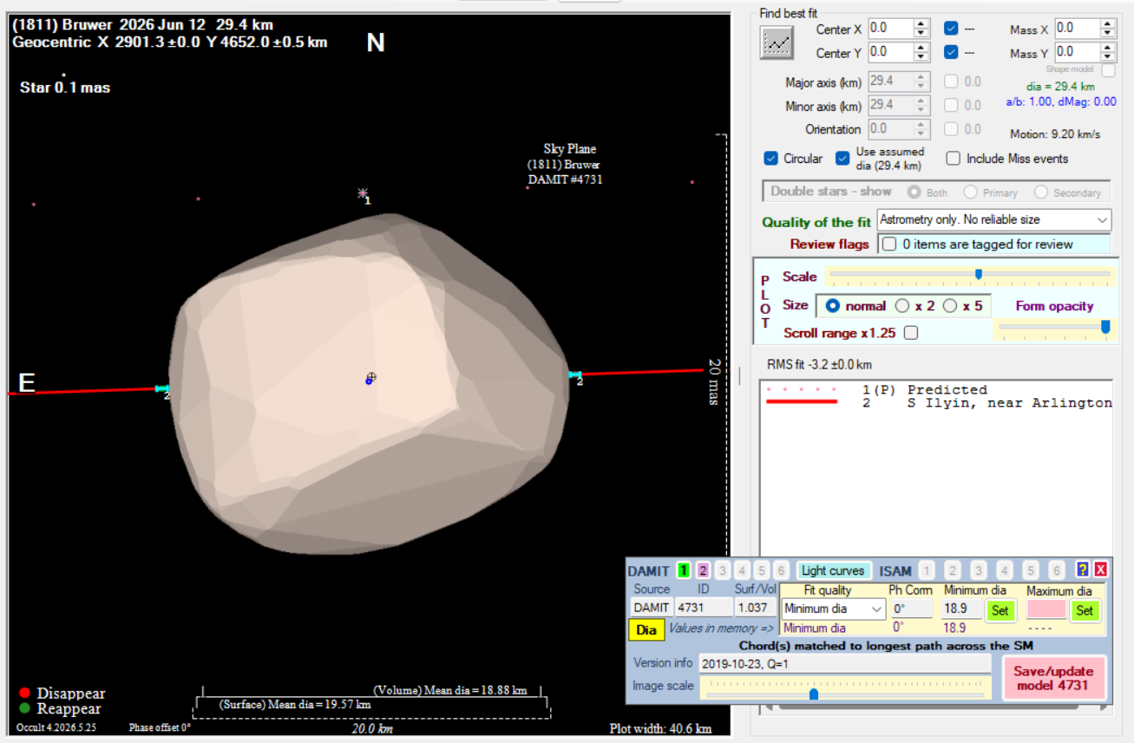The image size is (1134, 743).
Task: Toggle the checkbox beside Center Y
Action: 951,52
